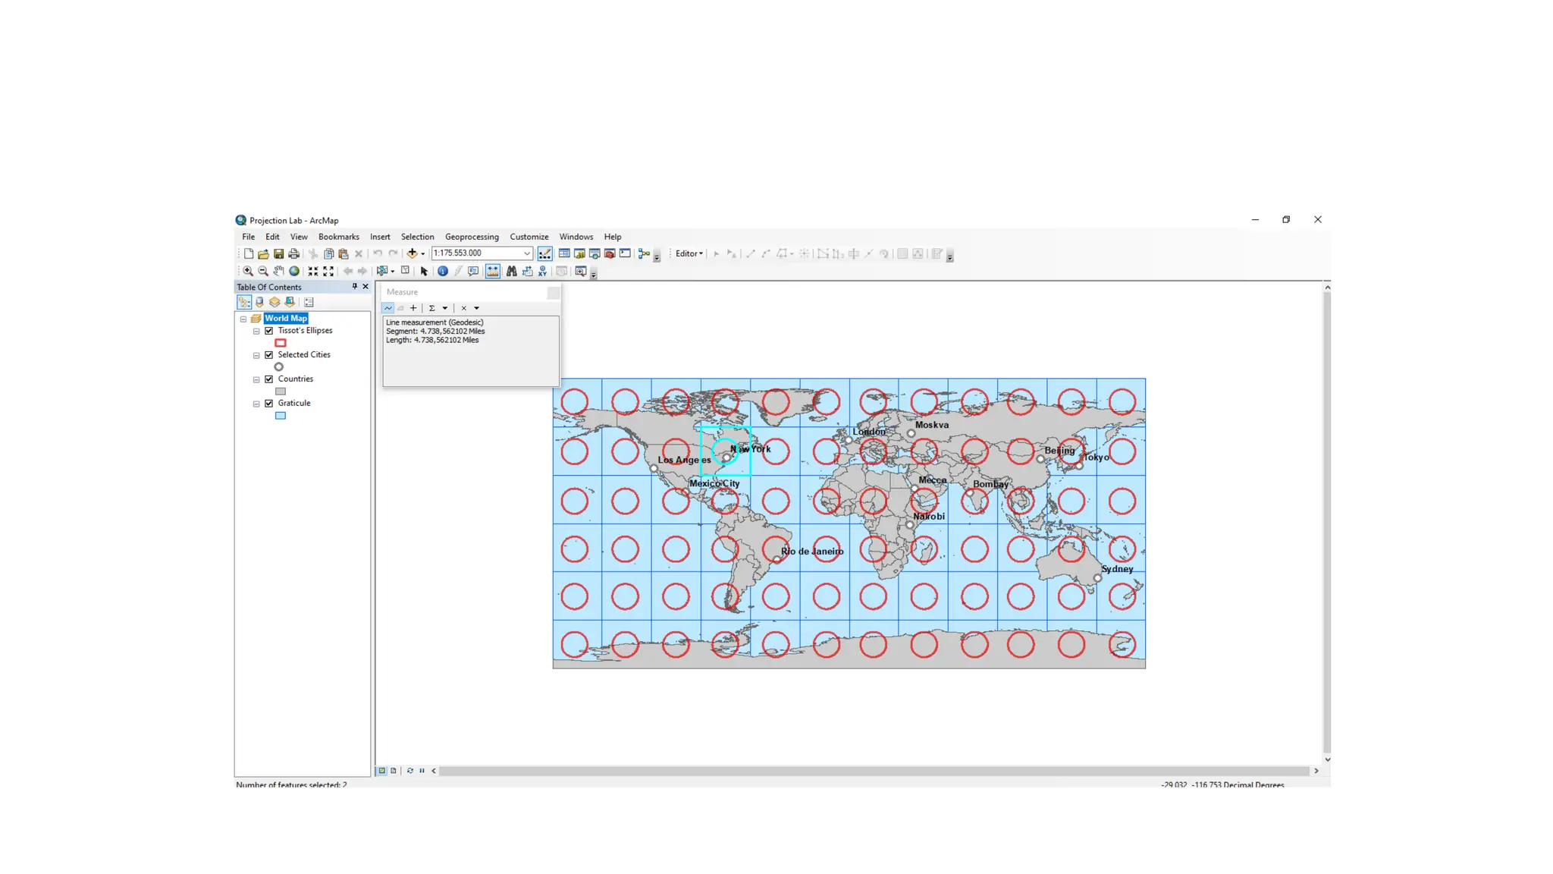Image resolution: width=1553 pixels, height=874 pixels.
Task: Hide the Graticule layer
Action: [x=269, y=404]
